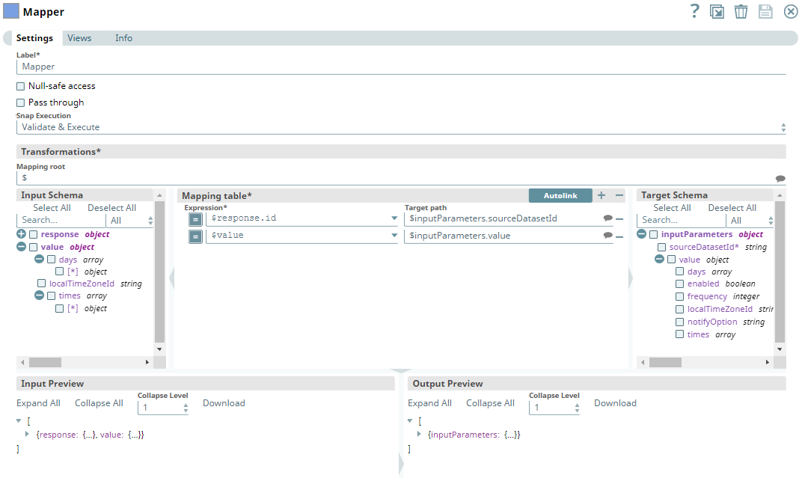Image resolution: width=802 pixels, height=478 pixels.
Task: Collapse the times array node in Input Schema
Action: [39, 295]
